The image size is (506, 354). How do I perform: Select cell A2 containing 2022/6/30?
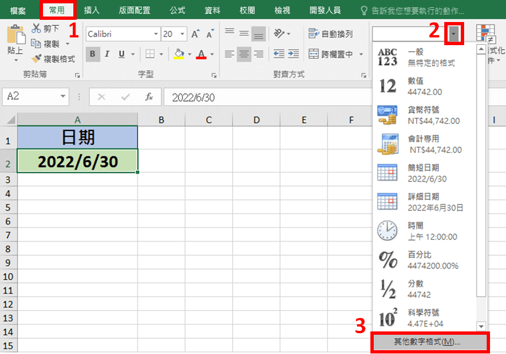[x=77, y=161]
